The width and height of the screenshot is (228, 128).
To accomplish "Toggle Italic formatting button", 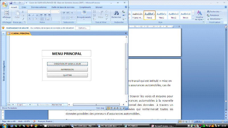I will pyautogui.click(x=33, y=15).
